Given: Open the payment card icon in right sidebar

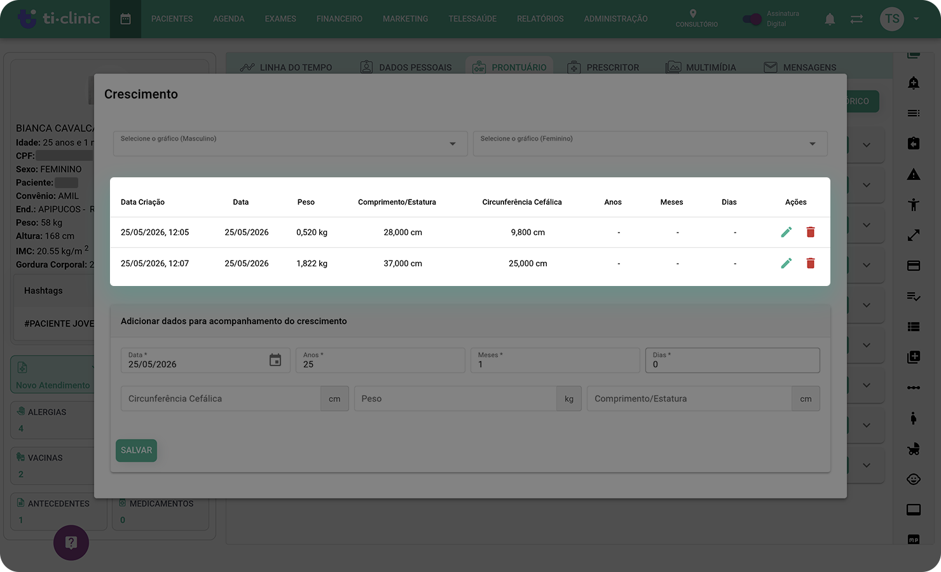Looking at the screenshot, I should [914, 266].
